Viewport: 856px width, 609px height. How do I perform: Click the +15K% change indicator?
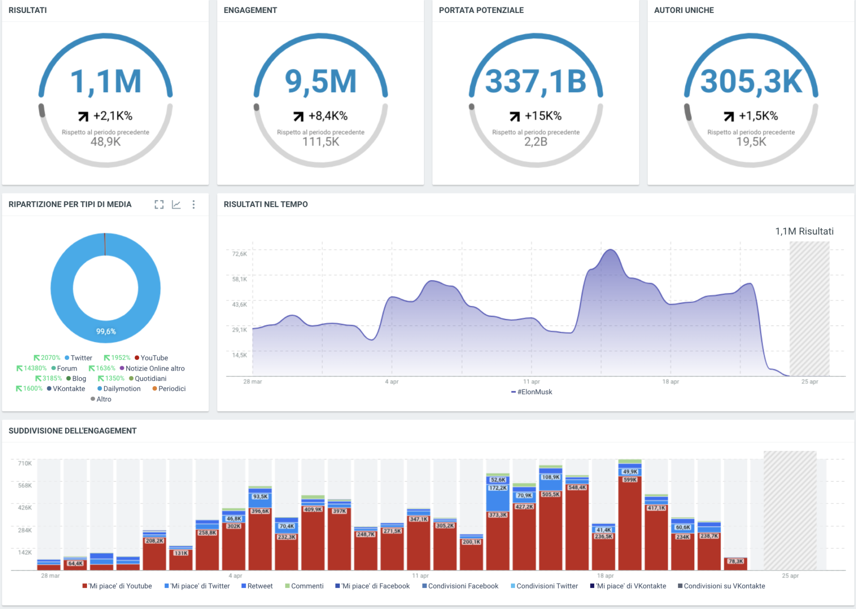coord(536,116)
